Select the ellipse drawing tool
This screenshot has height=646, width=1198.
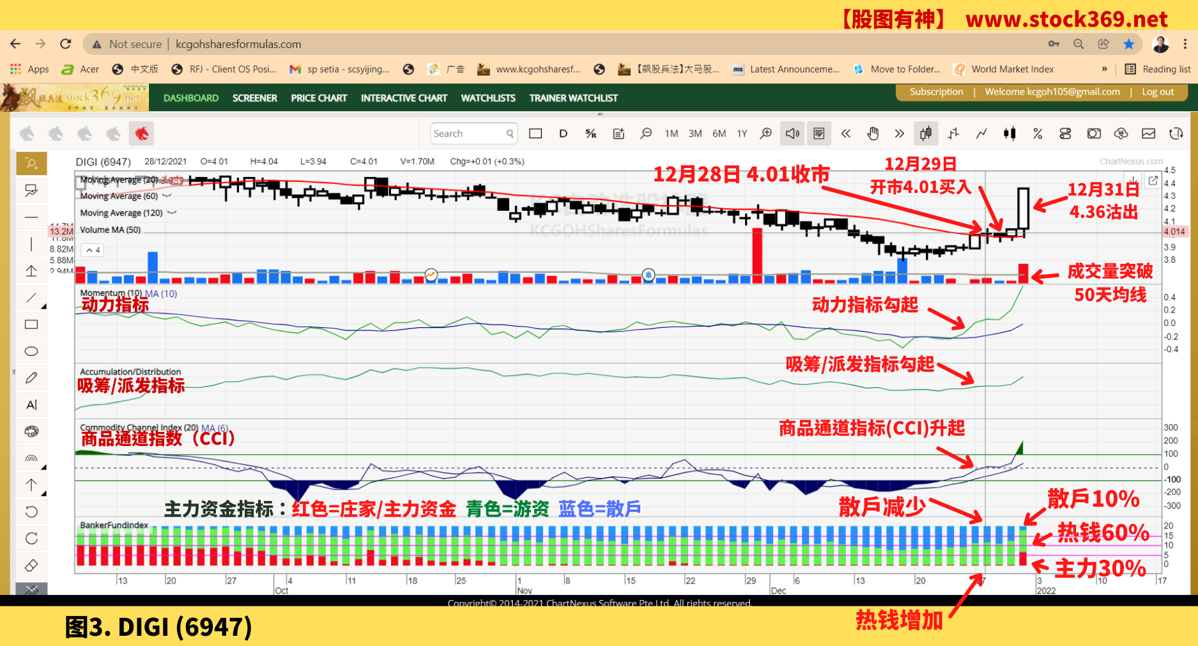click(x=31, y=351)
